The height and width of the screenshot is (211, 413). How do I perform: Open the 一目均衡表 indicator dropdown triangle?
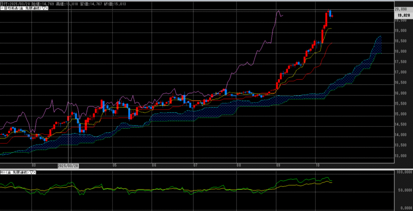44,8
